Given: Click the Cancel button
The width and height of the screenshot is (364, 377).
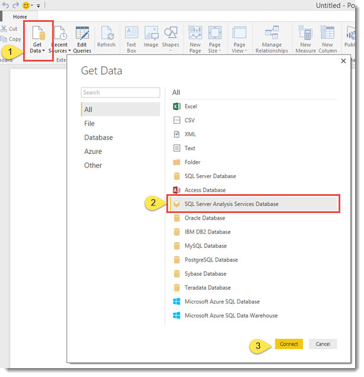Looking at the screenshot, I should point(323,344).
